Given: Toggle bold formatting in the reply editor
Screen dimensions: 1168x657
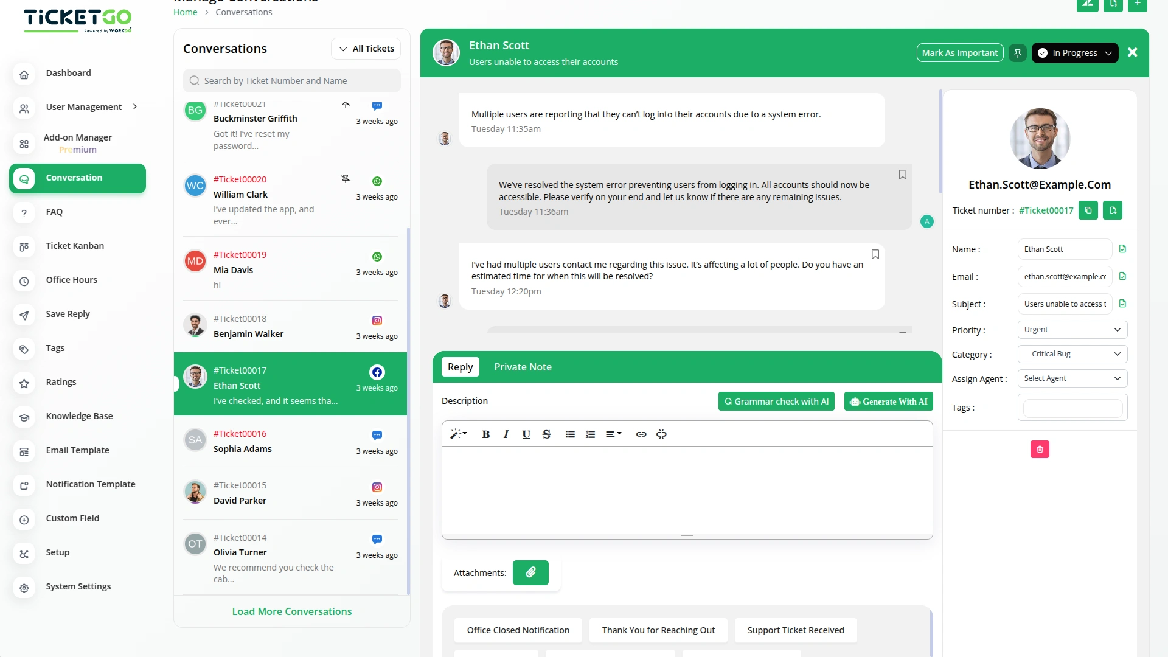Looking at the screenshot, I should pos(485,434).
